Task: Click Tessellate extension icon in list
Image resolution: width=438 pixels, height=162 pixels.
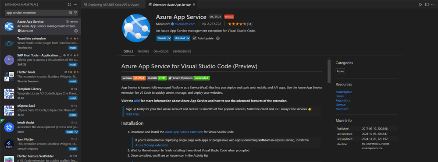Action: point(9,43)
